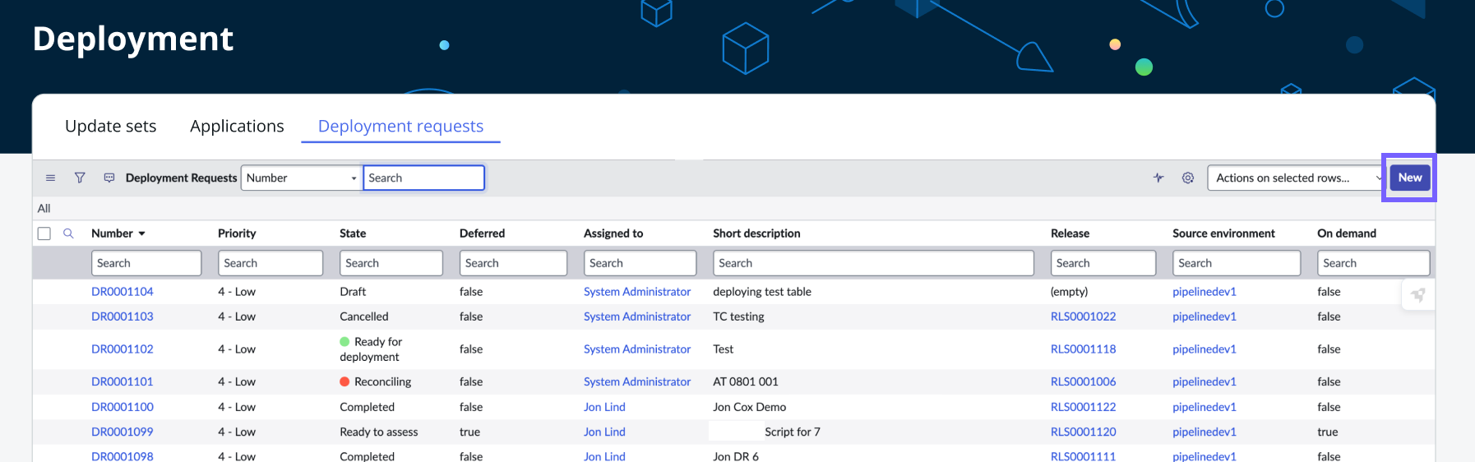Click the Number column search field
1475x462 pixels.
pos(146,263)
